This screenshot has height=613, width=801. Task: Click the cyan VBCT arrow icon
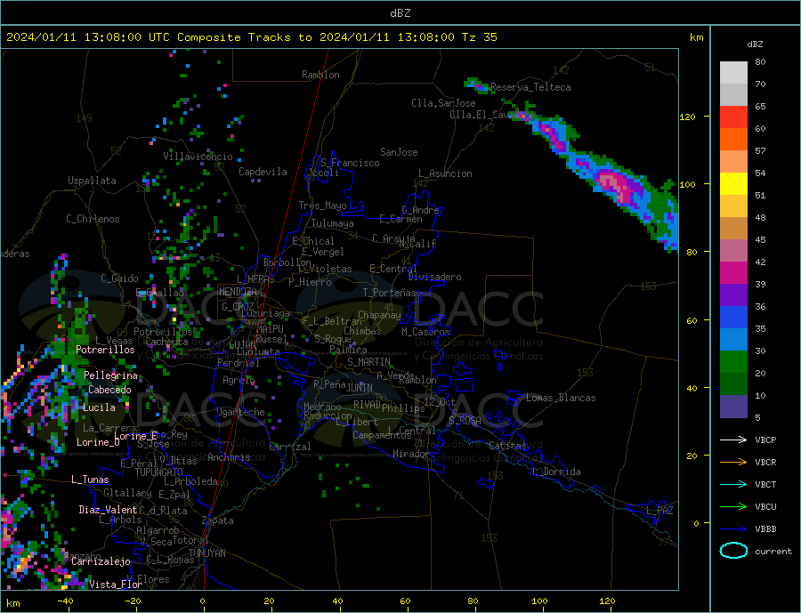coord(733,484)
